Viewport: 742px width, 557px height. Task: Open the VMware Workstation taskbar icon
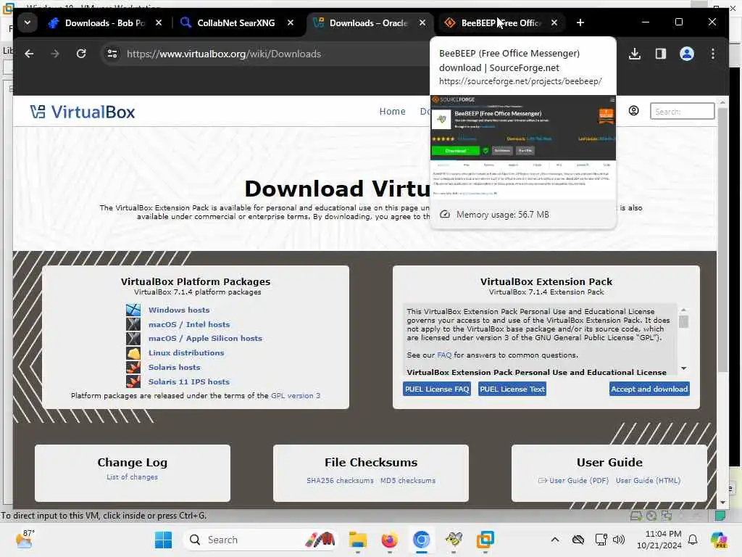(x=485, y=540)
